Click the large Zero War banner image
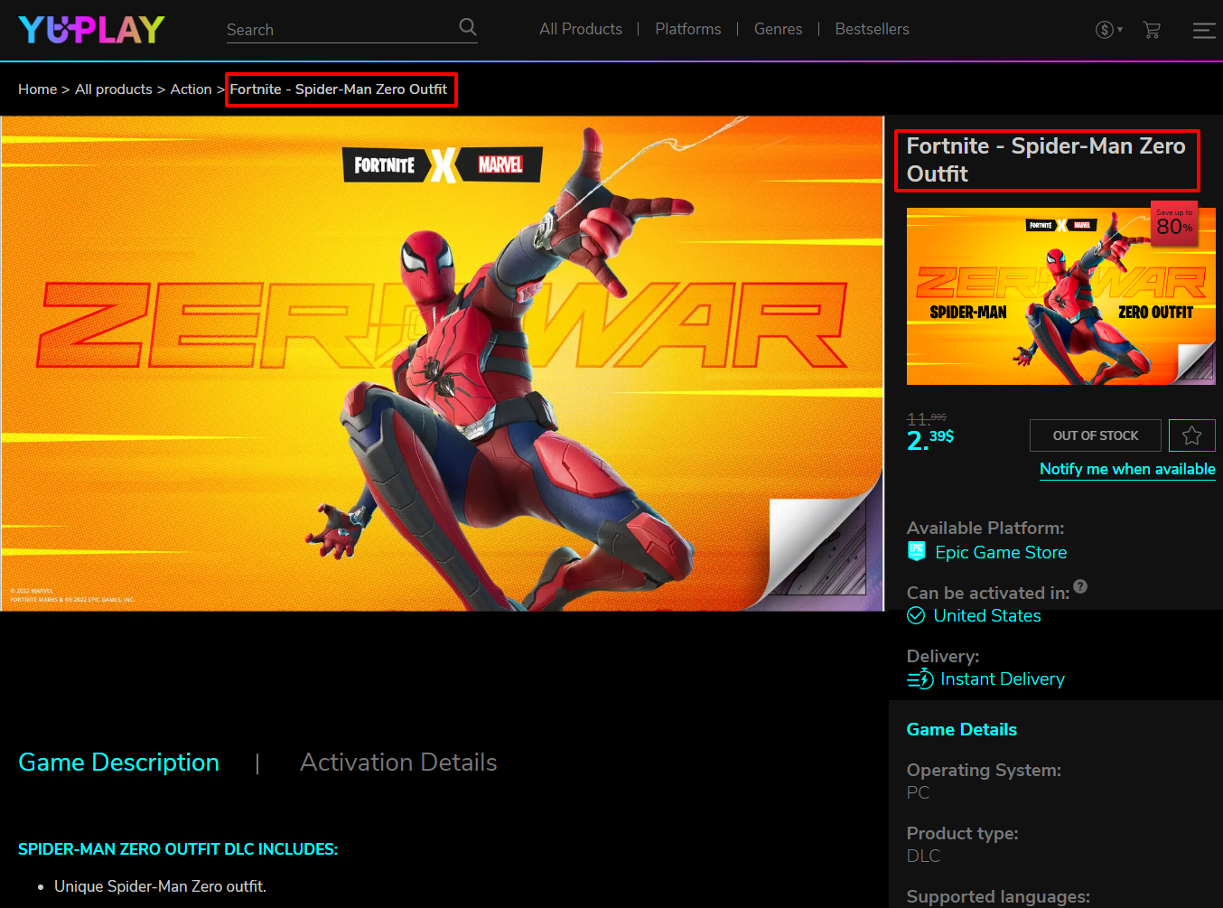The width and height of the screenshot is (1223, 908). tap(442, 363)
